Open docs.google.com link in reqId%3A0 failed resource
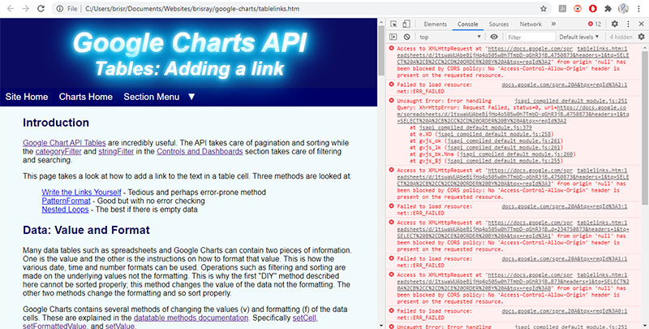The height and width of the screenshot is (329, 649). [564, 311]
